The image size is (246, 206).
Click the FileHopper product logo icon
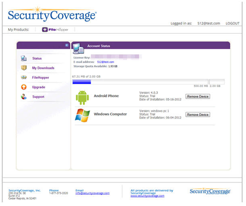tap(45, 30)
